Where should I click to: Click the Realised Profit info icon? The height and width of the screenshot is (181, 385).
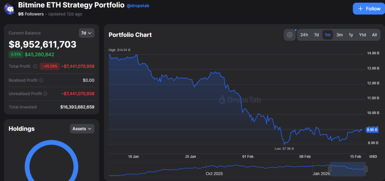(41, 80)
